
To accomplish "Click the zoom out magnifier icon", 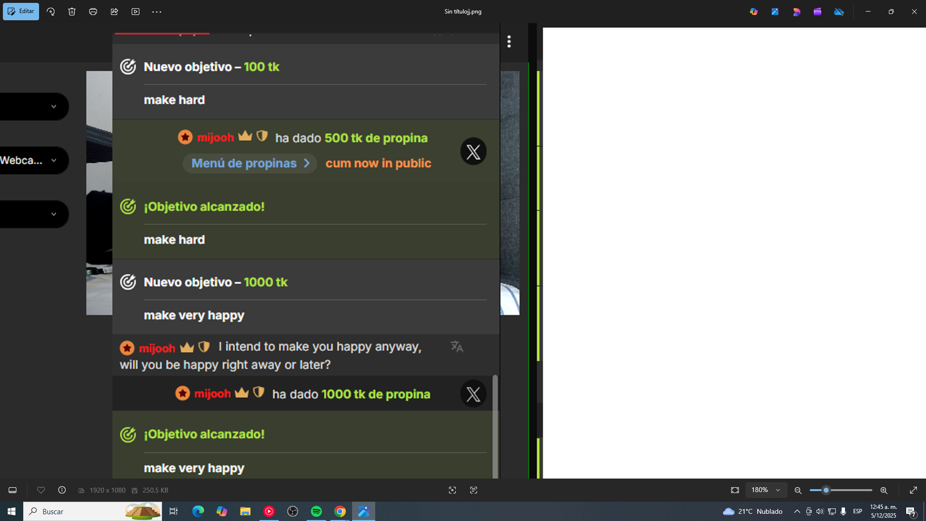I will [798, 490].
